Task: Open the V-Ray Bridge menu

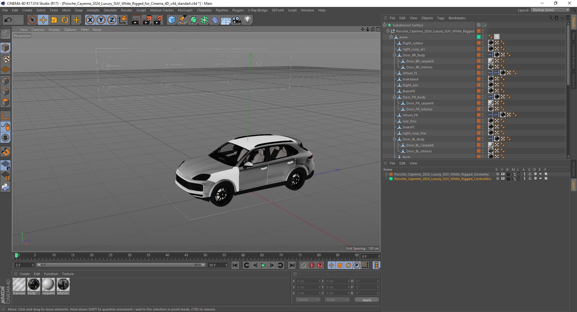Action: (258, 10)
